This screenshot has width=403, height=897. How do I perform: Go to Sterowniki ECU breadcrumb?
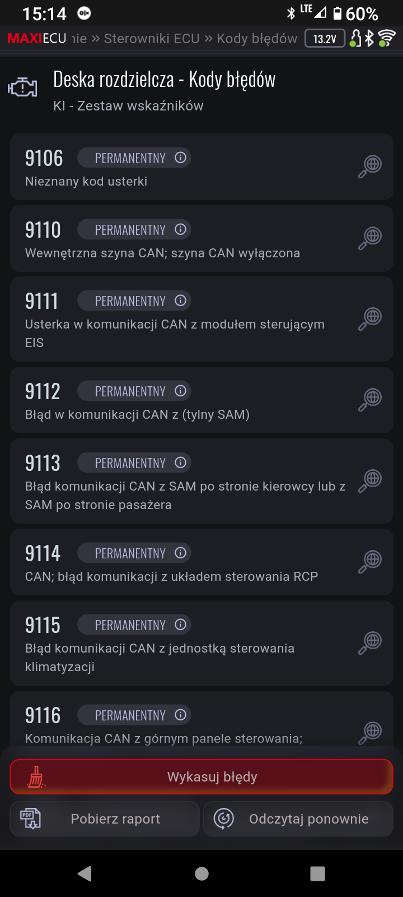tap(152, 39)
